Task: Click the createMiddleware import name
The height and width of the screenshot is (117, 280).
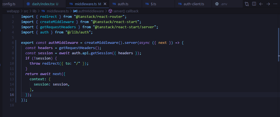Action: (57, 22)
